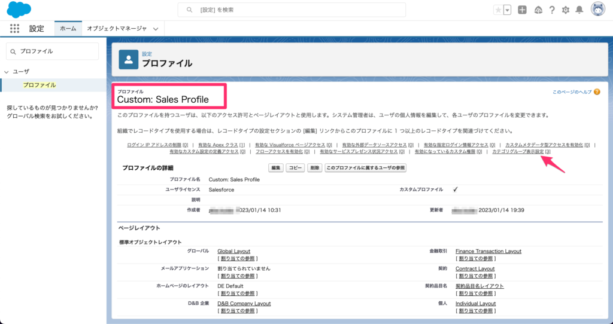This screenshot has height=324, width=613.
Task: Open the App Launcher grid icon
Action: (x=14, y=28)
